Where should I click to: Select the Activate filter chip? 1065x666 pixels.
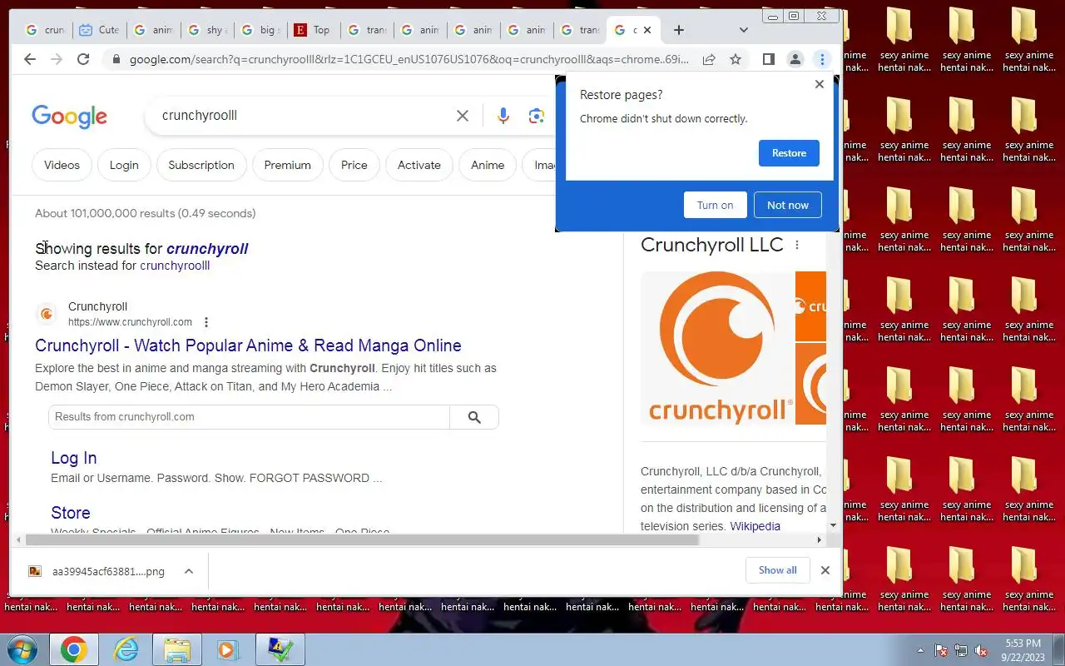click(419, 165)
